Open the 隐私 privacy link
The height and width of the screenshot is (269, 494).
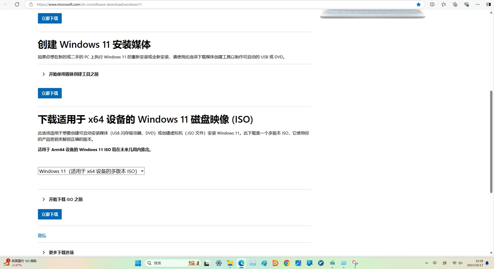(x=42, y=235)
